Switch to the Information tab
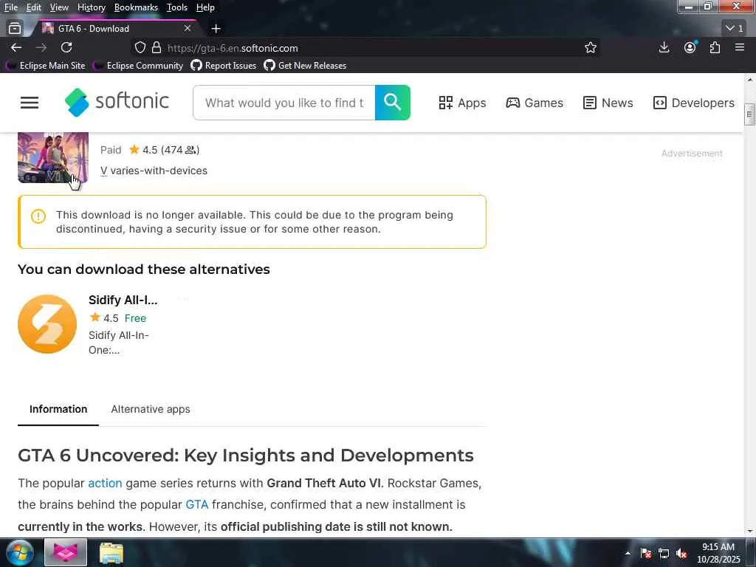Viewport: 756px width, 567px height. click(58, 409)
